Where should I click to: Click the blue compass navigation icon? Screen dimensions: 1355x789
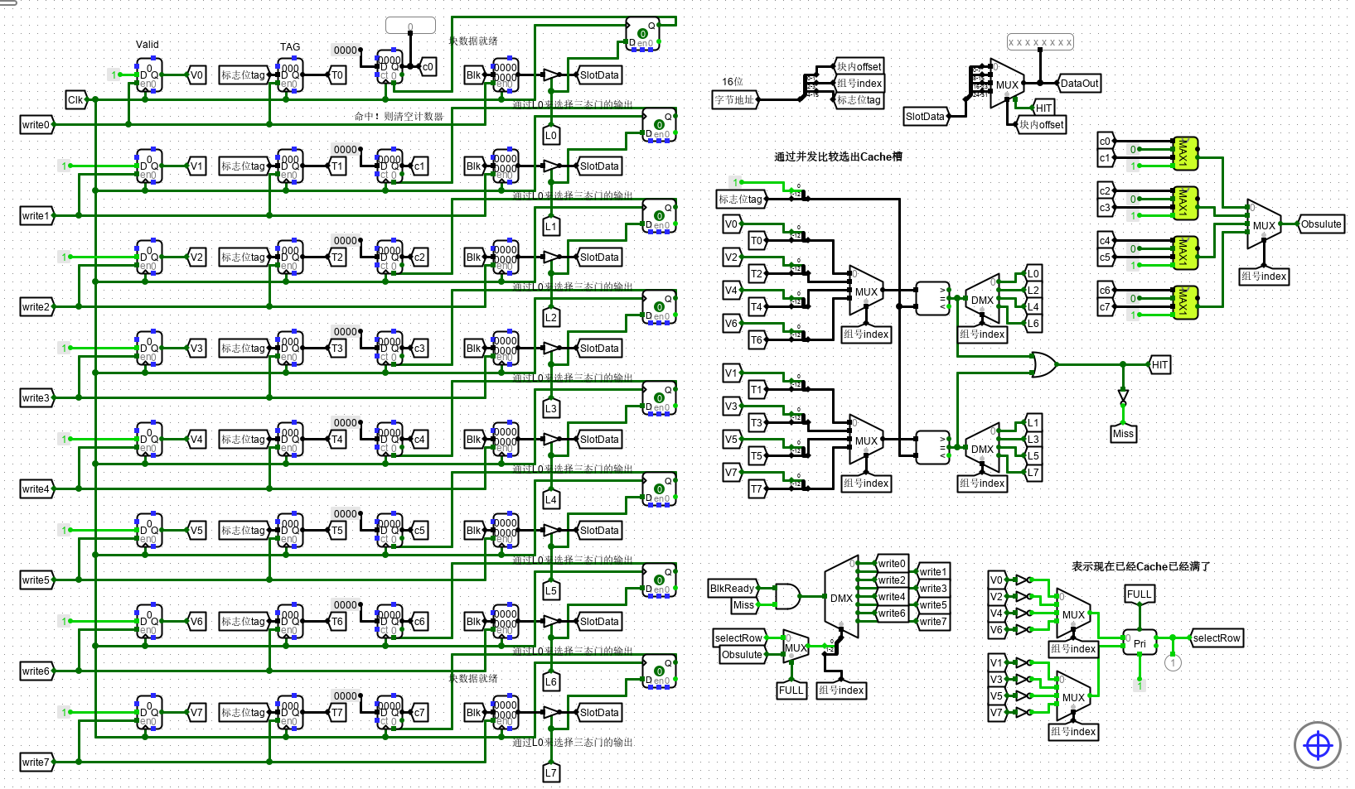1317,745
